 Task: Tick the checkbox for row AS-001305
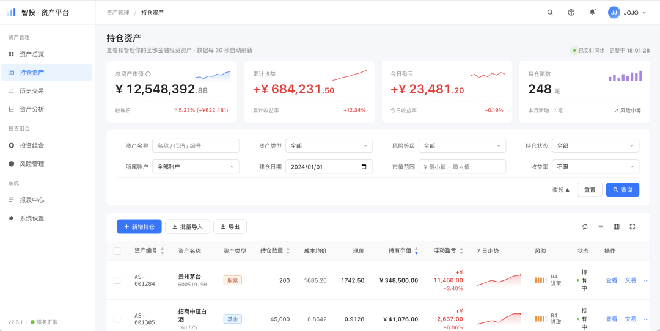coord(117,319)
